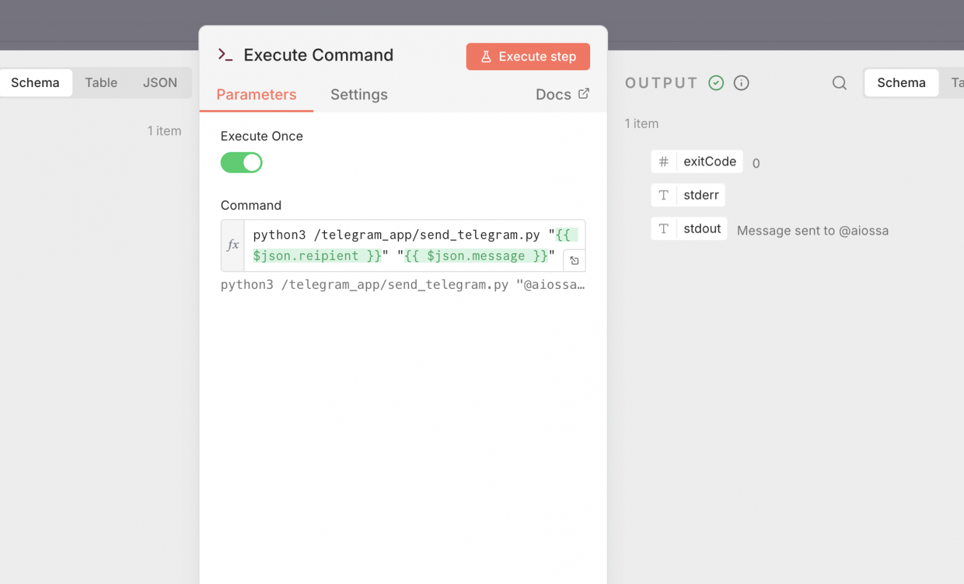Open search in the OUTPUT panel

(x=839, y=82)
